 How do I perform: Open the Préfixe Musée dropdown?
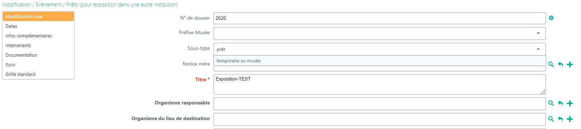point(379,33)
